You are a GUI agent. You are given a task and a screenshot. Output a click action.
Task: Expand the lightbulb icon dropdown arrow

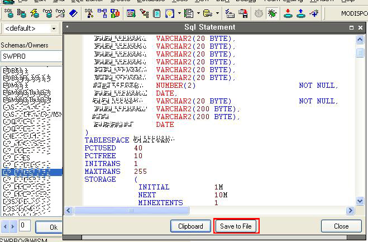179,13
